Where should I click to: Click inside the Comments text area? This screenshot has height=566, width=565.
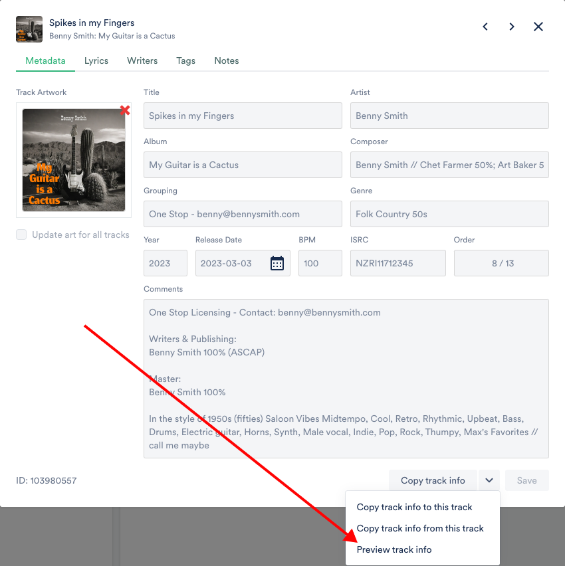point(346,379)
